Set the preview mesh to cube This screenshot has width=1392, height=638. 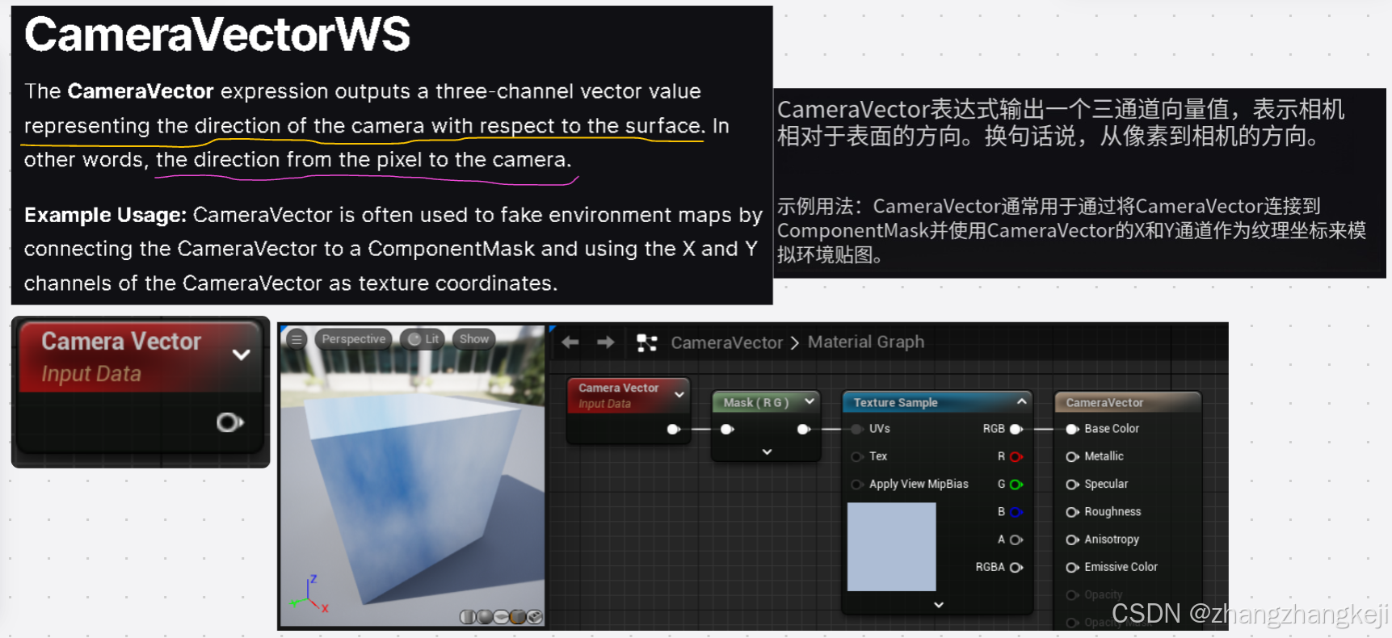coord(518,617)
